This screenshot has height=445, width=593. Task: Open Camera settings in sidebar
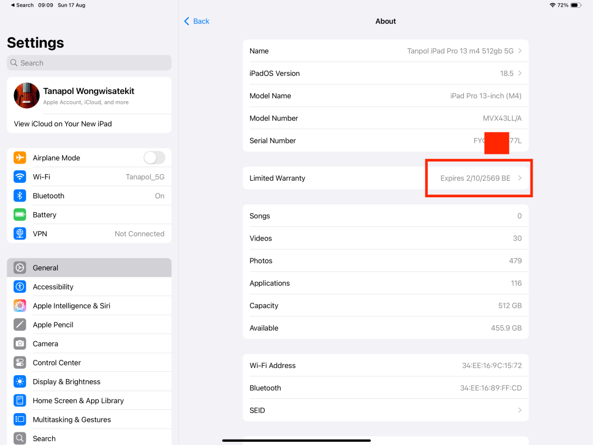pyautogui.click(x=89, y=343)
